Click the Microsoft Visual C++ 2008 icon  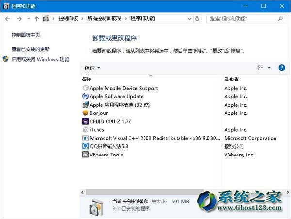[85, 138]
